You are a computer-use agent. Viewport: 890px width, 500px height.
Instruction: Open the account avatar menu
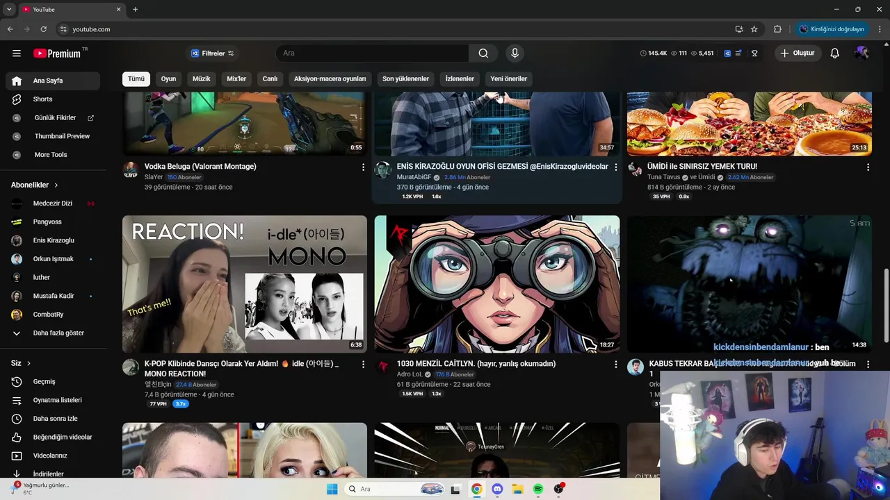click(x=861, y=53)
